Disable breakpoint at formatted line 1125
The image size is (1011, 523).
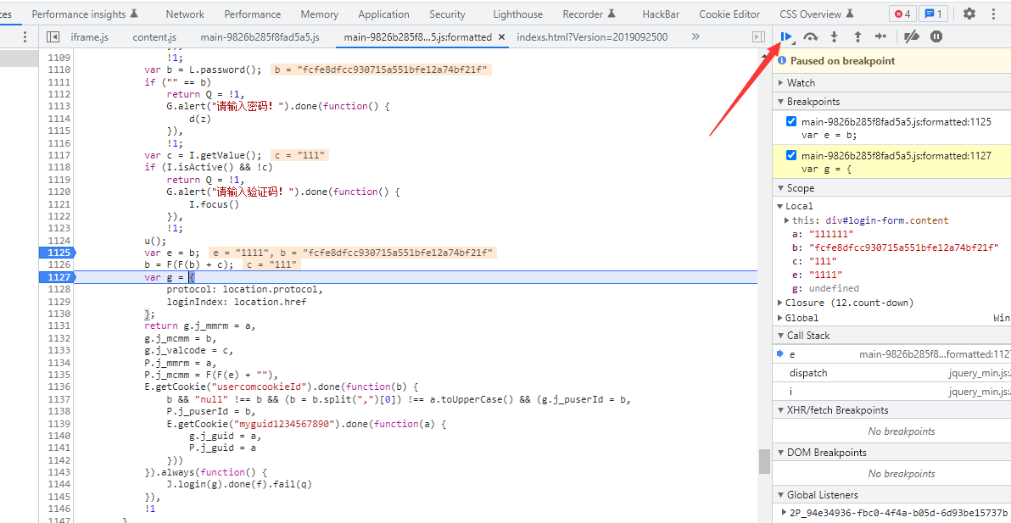pos(791,121)
